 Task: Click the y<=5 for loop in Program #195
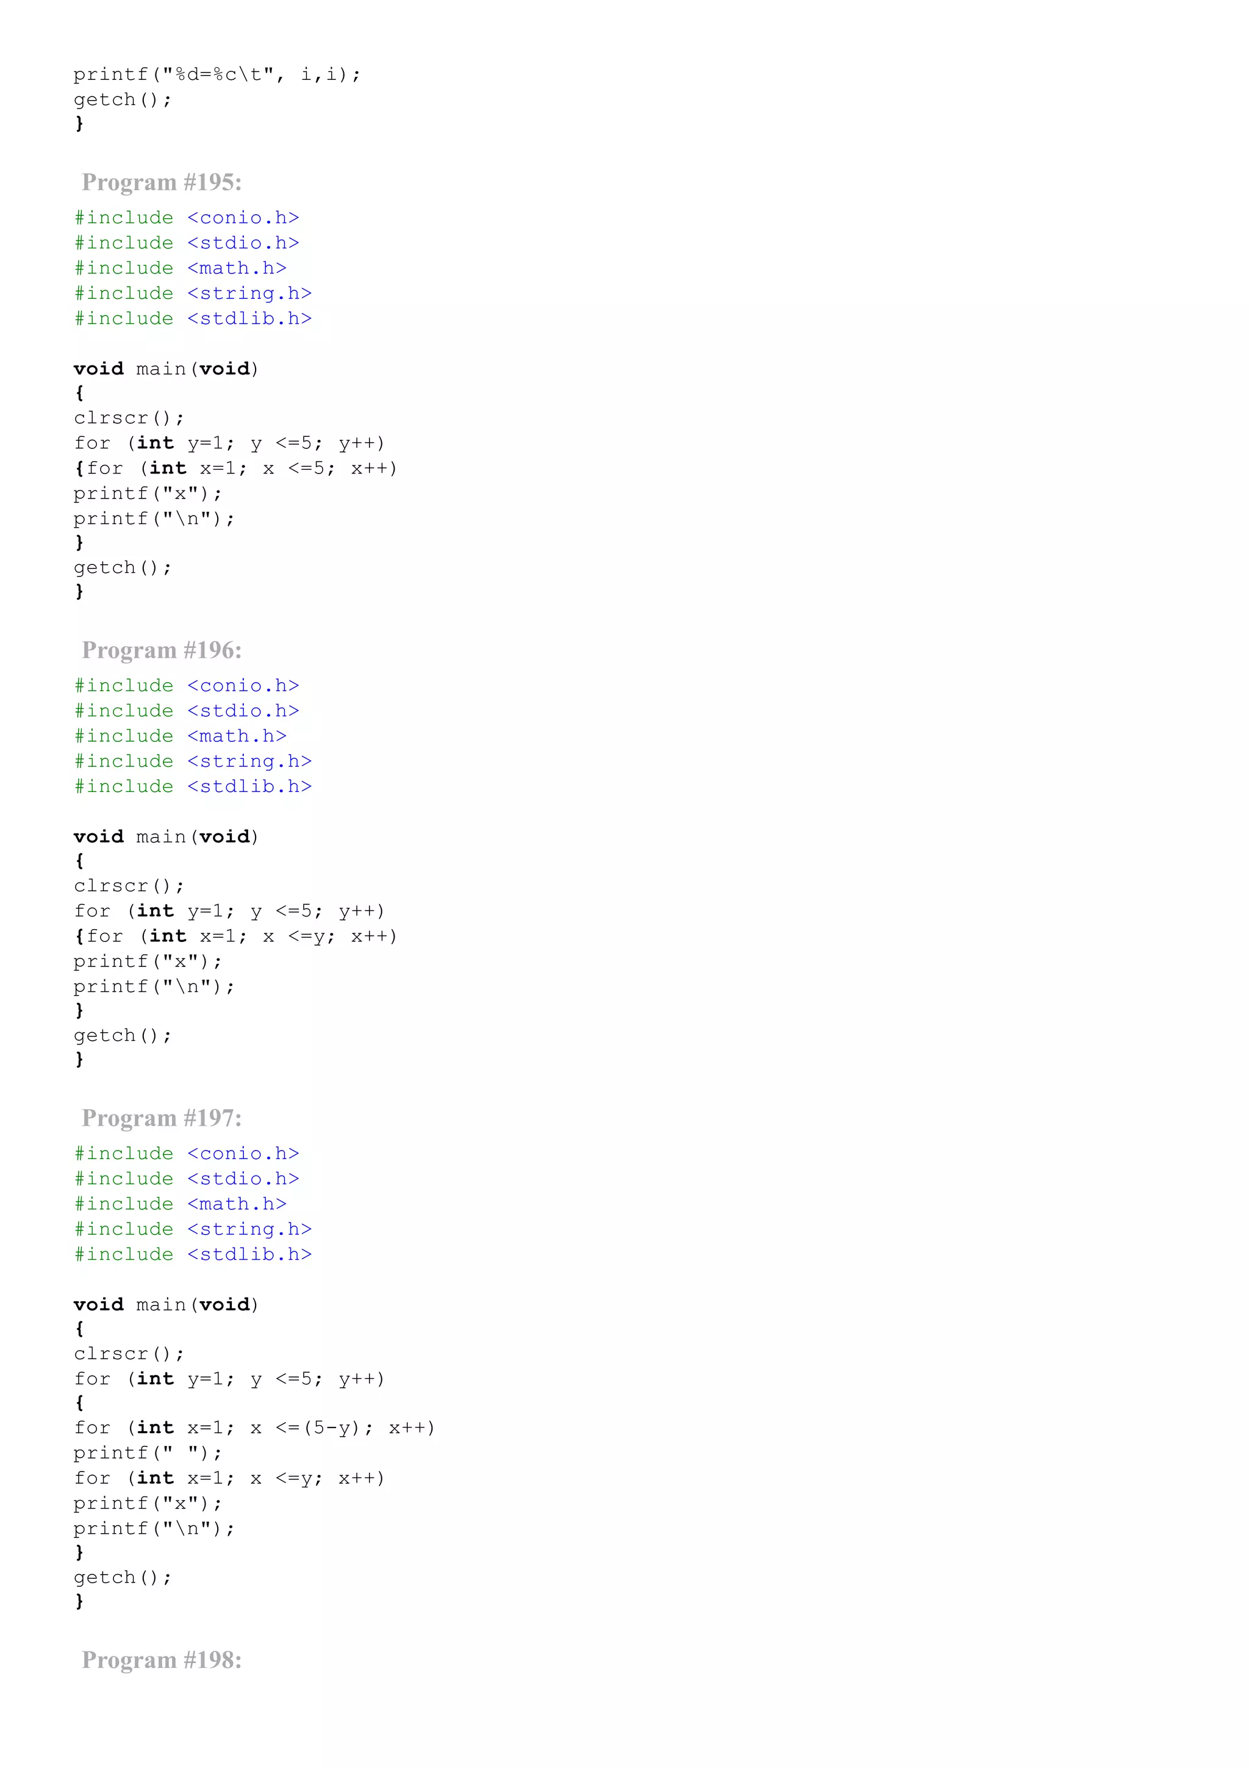[x=229, y=444]
